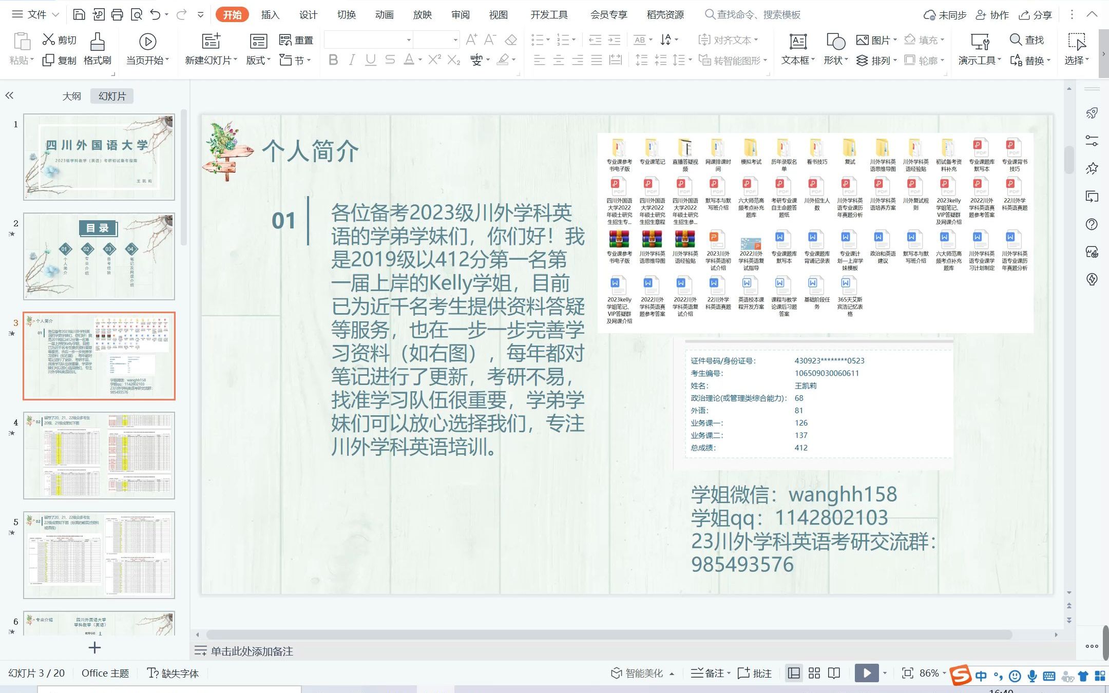
Task: Start slideshow with 当页开始 play icon
Action: (x=147, y=42)
